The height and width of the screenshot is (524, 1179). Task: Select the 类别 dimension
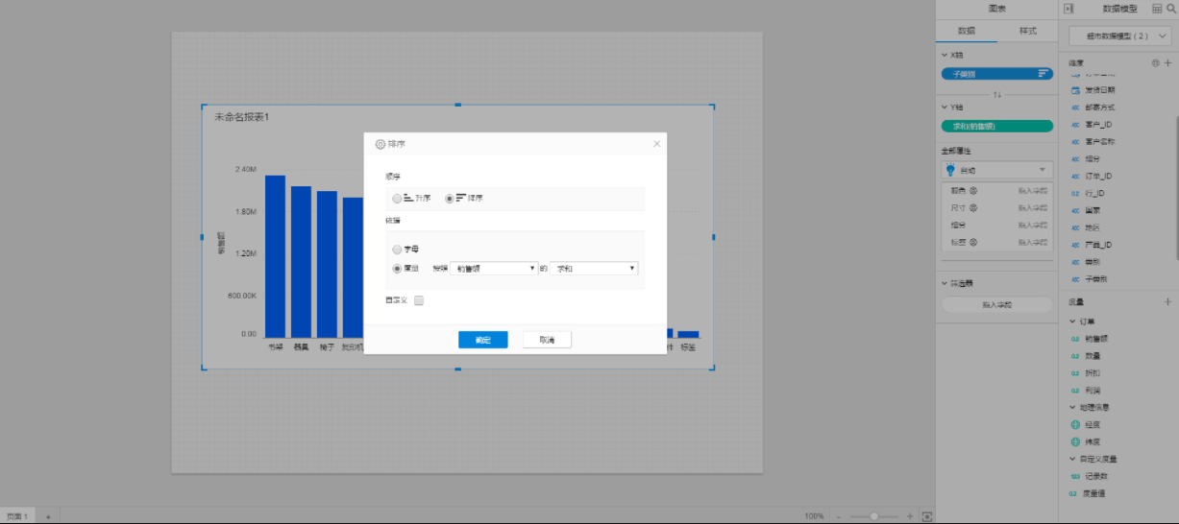click(1093, 261)
